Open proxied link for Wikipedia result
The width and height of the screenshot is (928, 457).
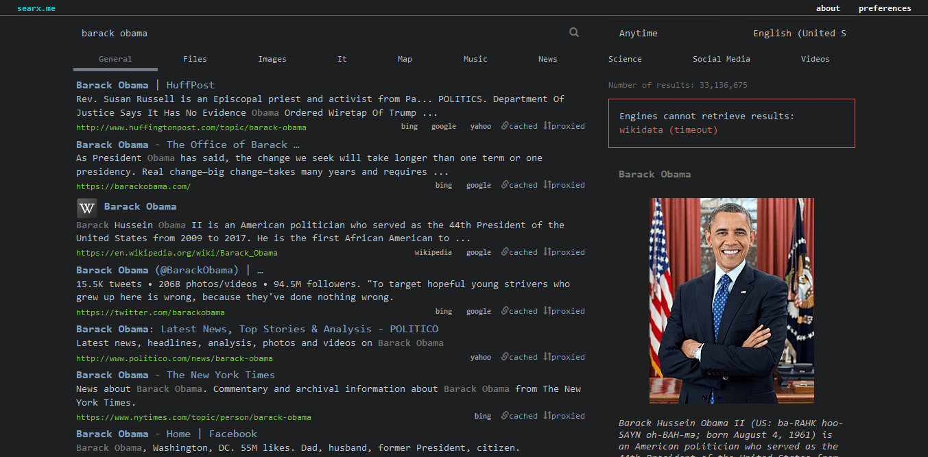pyautogui.click(x=564, y=252)
